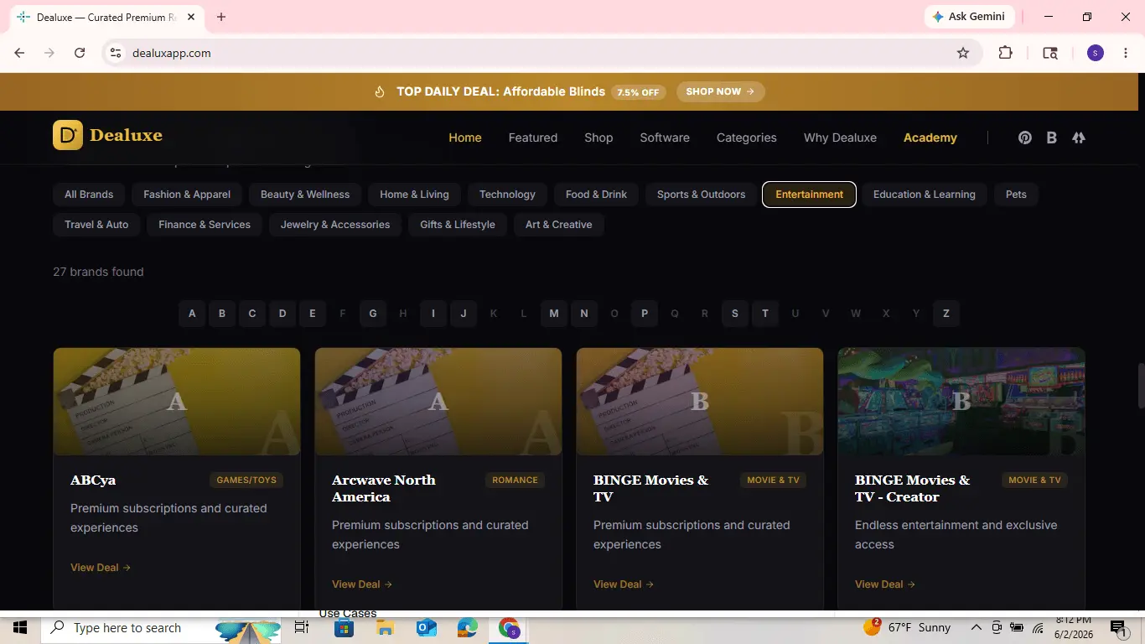Click the Google Lens search icon
The width and height of the screenshot is (1145, 644).
pyautogui.click(x=1049, y=53)
